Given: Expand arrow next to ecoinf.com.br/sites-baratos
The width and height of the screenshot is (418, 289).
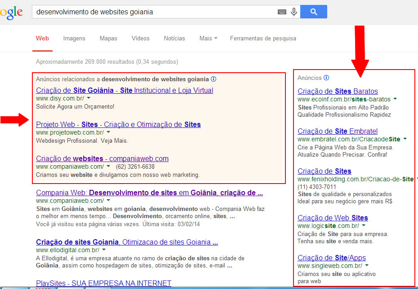Looking at the screenshot, I should point(395,99).
